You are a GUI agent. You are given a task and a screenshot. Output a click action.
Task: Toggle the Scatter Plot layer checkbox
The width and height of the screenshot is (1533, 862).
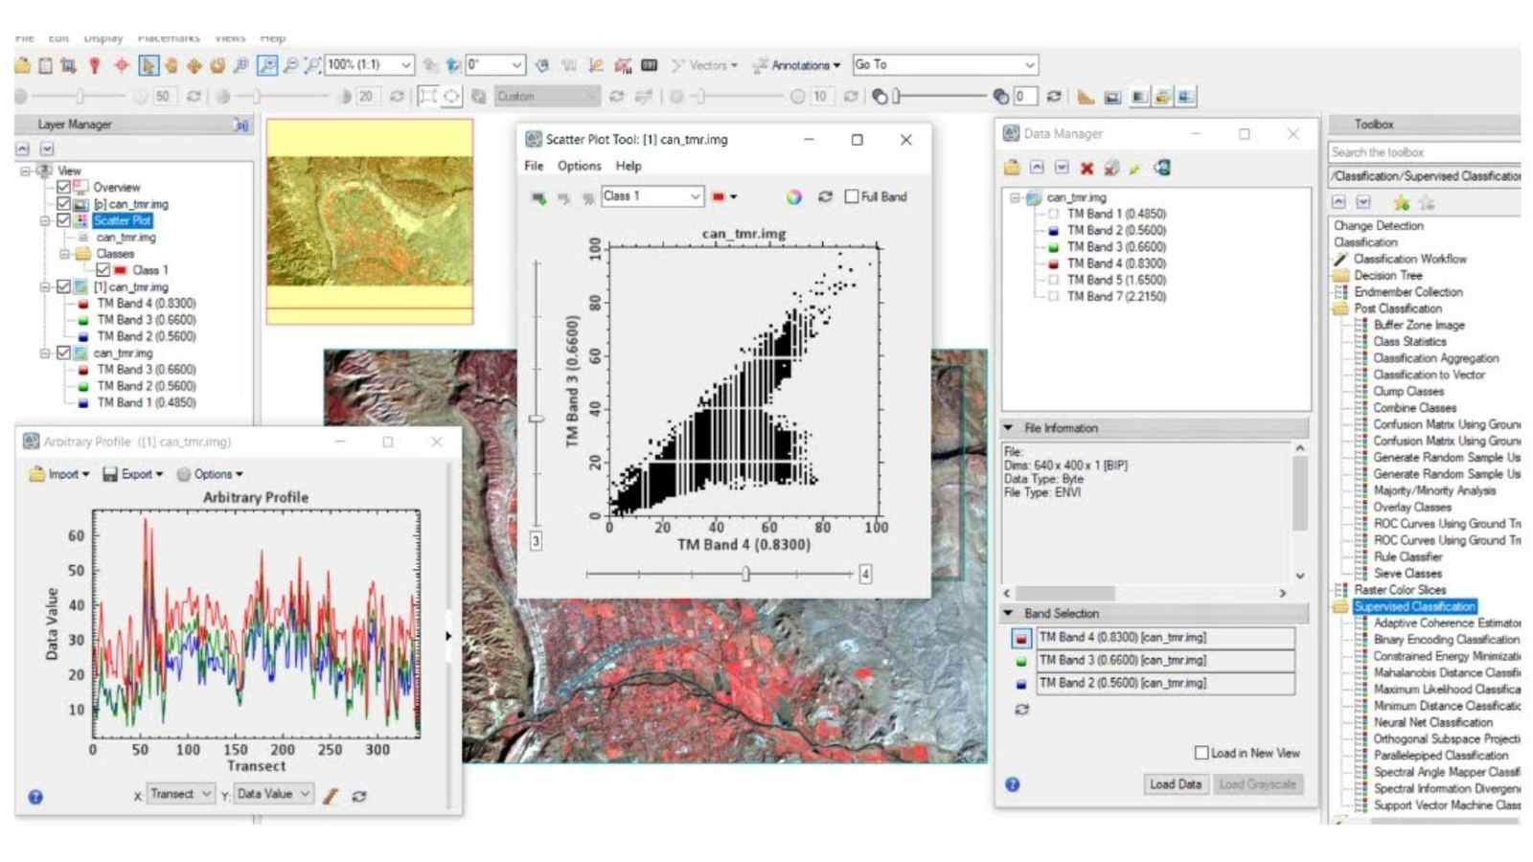[x=63, y=220]
